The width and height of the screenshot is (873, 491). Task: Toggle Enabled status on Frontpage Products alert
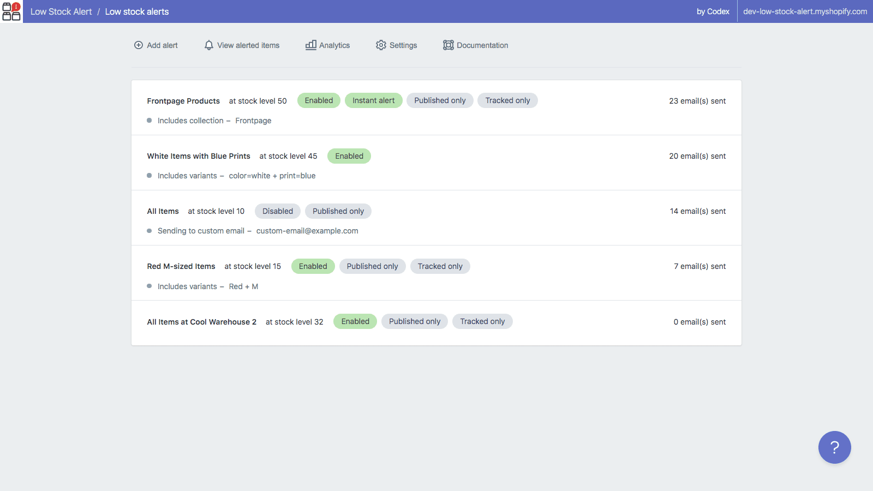pyautogui.click(x=319, y=100)
